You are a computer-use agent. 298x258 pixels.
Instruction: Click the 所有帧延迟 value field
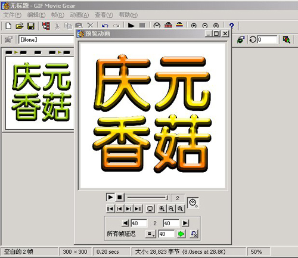[166, 234]
